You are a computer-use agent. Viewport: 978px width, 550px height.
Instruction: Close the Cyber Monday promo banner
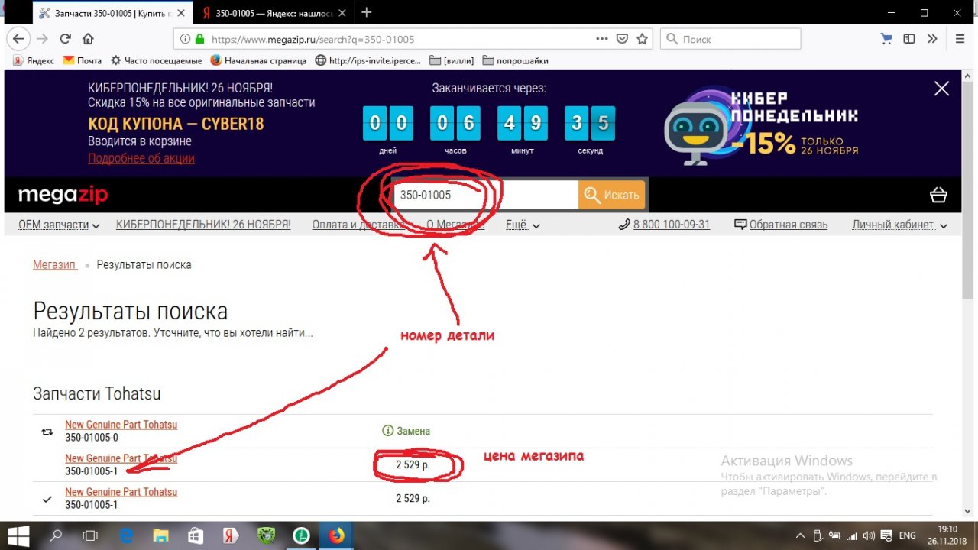pos(941,89)
